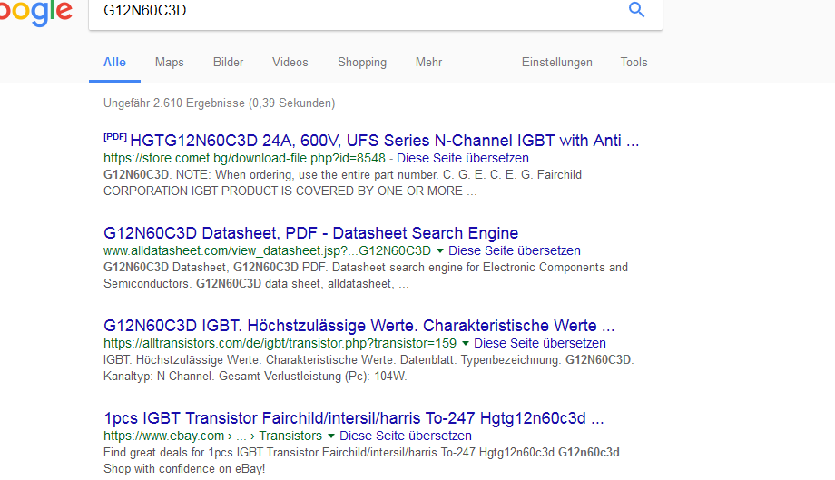Open the Tools options
The width and height of the screenshot is (835, 480).
point(634,63)
